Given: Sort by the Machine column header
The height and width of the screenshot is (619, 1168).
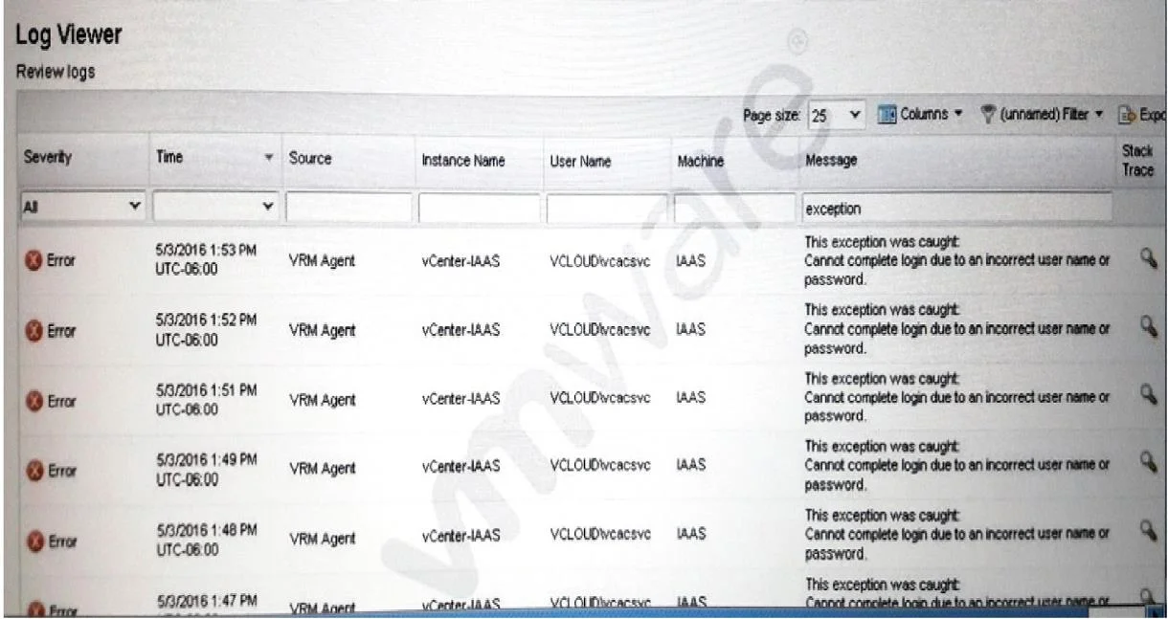Looking at the screenshot, I should 703,163.
